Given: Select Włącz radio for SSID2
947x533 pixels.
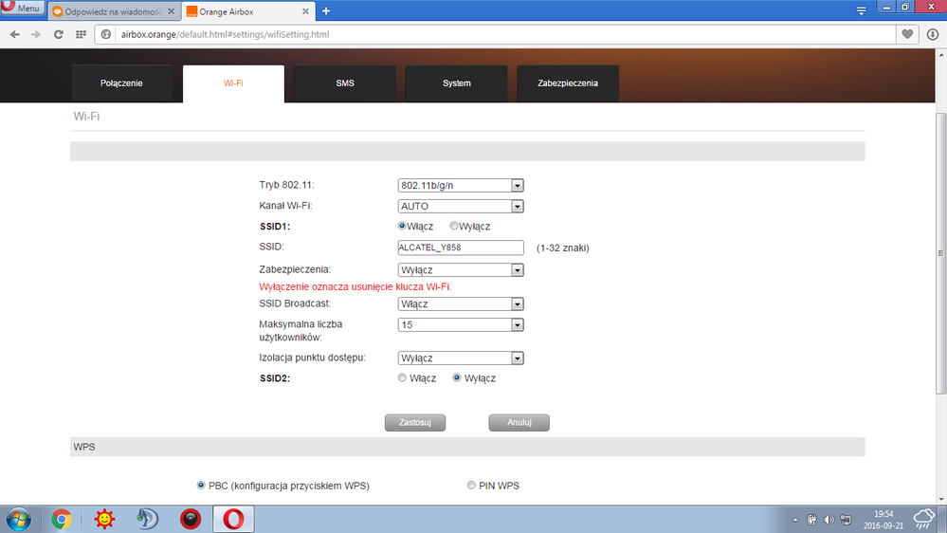Looking at the screenshot, I should coord(403,378).
